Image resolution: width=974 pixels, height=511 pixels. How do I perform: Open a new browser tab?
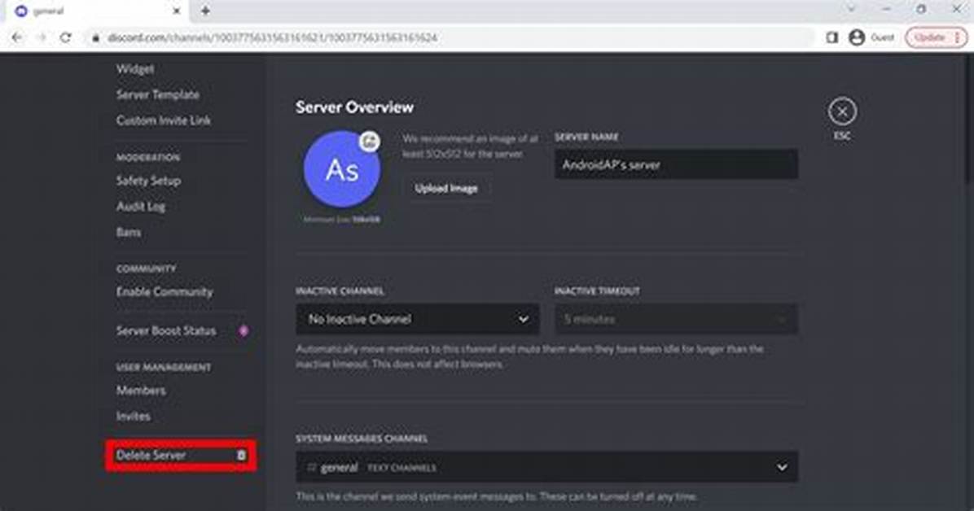(x=205, y=11)
